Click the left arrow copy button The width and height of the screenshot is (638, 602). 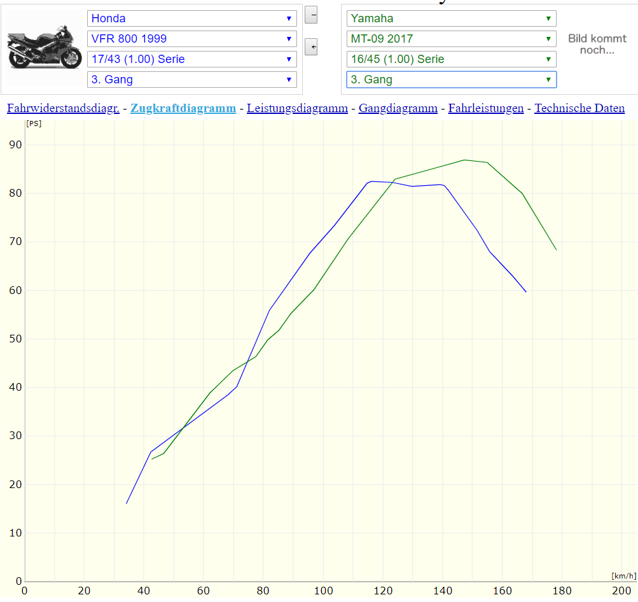tap(311, 47)
